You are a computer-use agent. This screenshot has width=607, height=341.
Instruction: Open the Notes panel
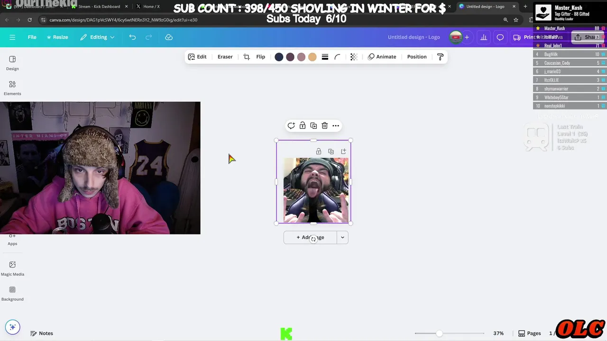click(42, 333)
